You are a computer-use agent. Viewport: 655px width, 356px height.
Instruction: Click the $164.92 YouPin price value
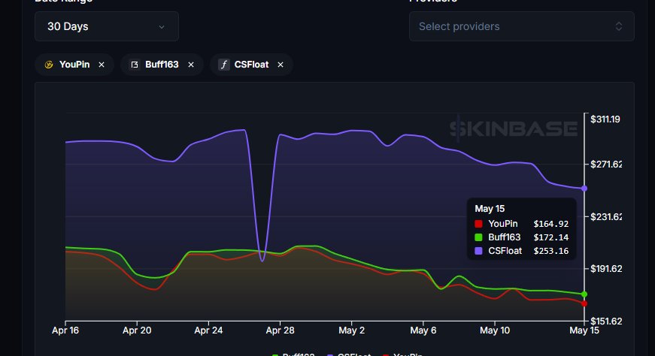[551, 224]
